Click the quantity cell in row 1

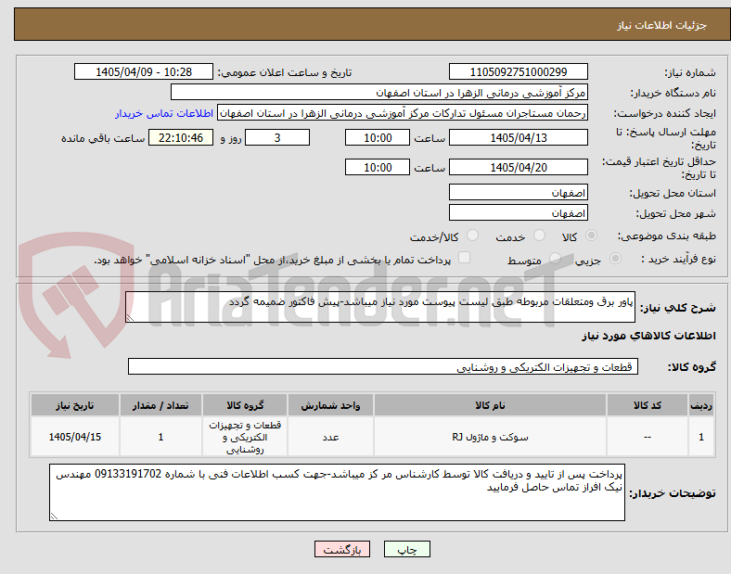point(160,437)
